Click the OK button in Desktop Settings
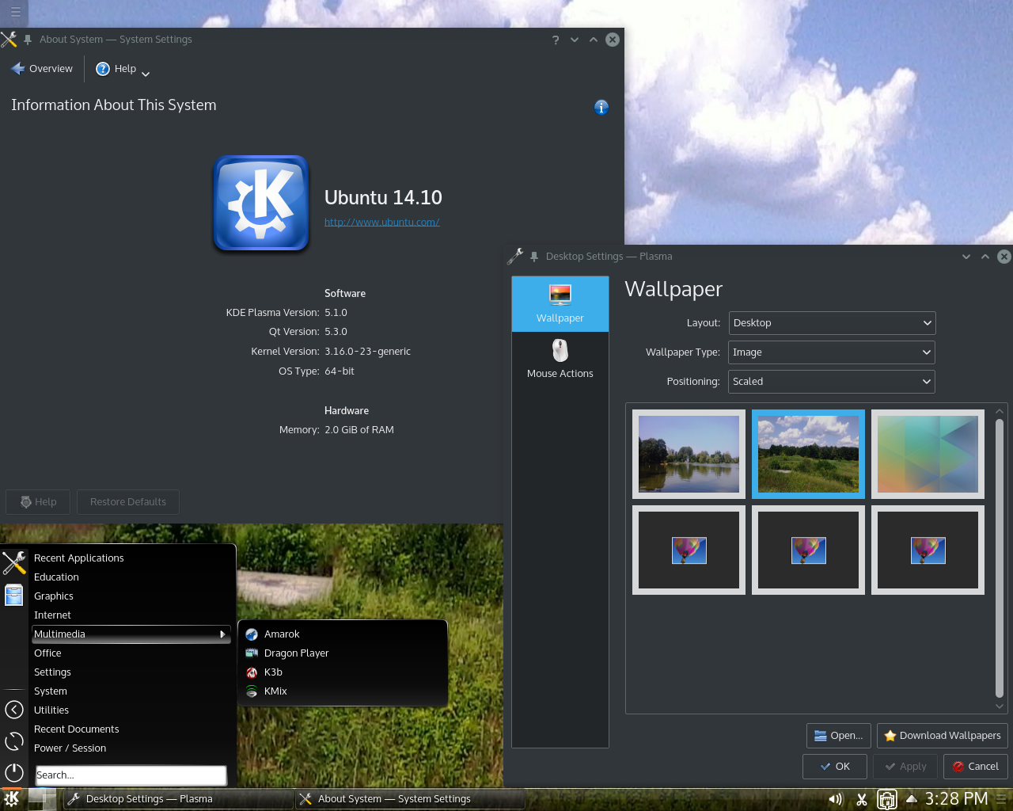This screenshot has height=811, width=1013. (x=835, y=767)
